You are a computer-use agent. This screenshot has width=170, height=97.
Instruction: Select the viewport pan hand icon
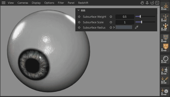[142, 3]
